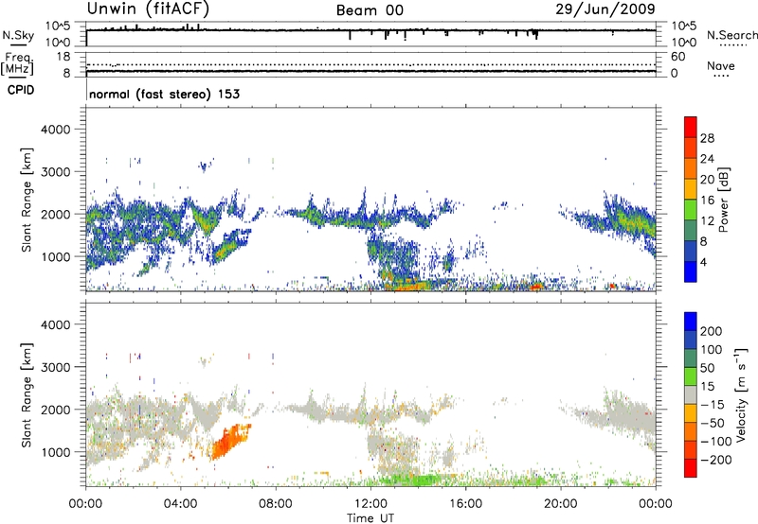758x524 pixels.
Task: Click the '24' tick on Power colorbar
Action: tap(707, 159)
